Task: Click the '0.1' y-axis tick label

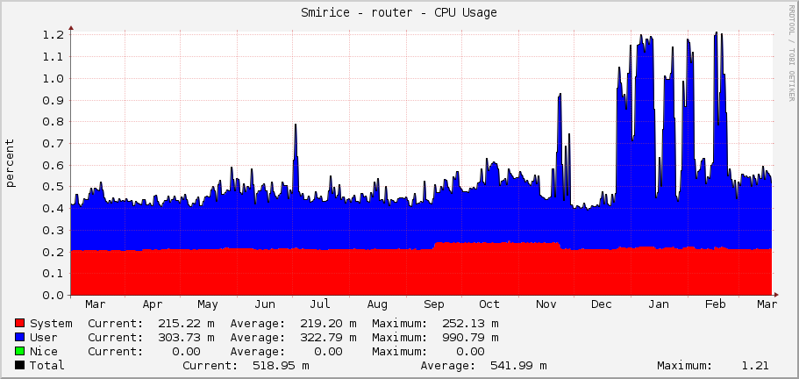Action: [54, 274]
